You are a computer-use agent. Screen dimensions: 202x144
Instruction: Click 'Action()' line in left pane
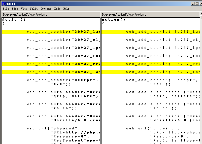coord(14,20)
